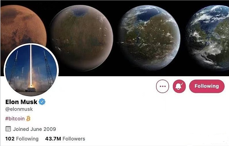Click the 43.7M follower count number
229x146 pixels.
point(53,139)
